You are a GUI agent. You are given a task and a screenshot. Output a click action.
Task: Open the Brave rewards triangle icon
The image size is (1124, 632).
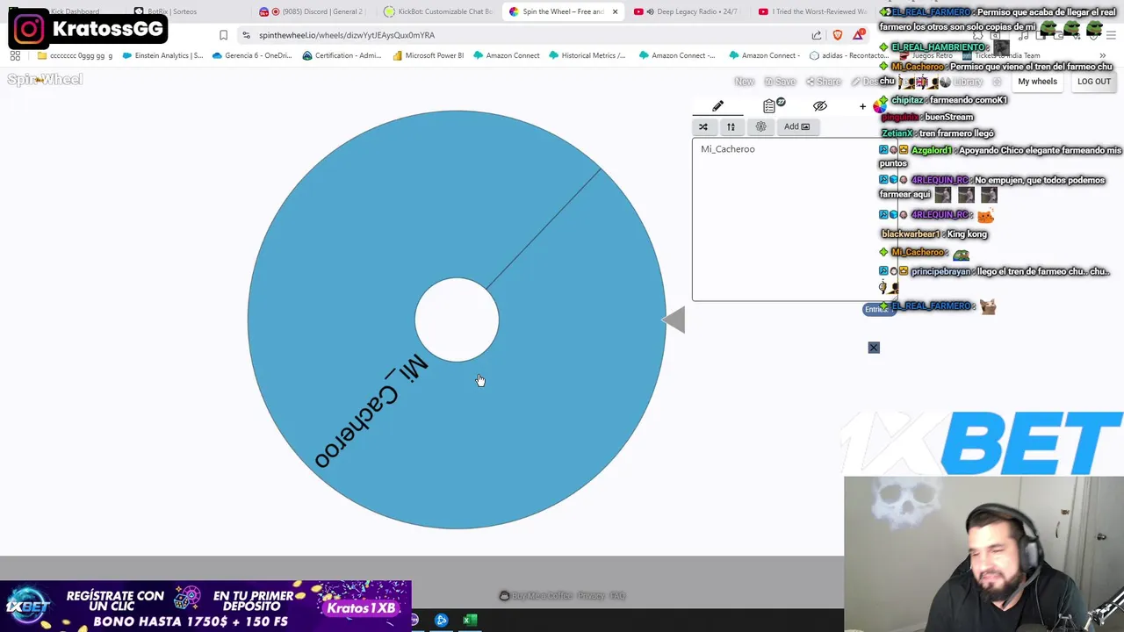858,35
